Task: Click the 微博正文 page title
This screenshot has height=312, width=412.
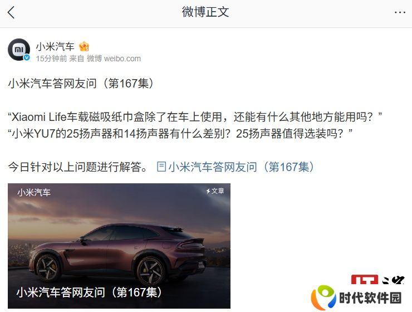Action: (x=205, y=12)
